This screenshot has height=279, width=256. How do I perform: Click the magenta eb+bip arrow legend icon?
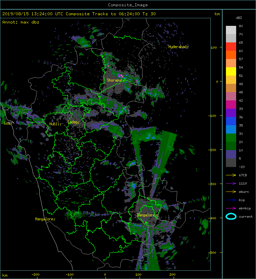[x=231, y=208]
